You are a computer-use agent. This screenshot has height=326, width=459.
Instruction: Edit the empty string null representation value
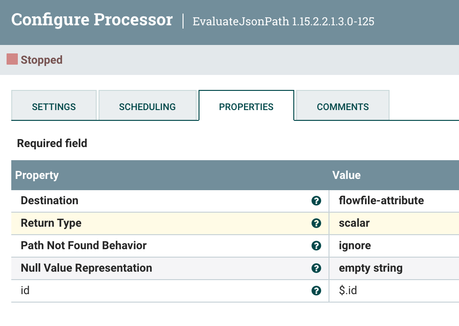394,268
